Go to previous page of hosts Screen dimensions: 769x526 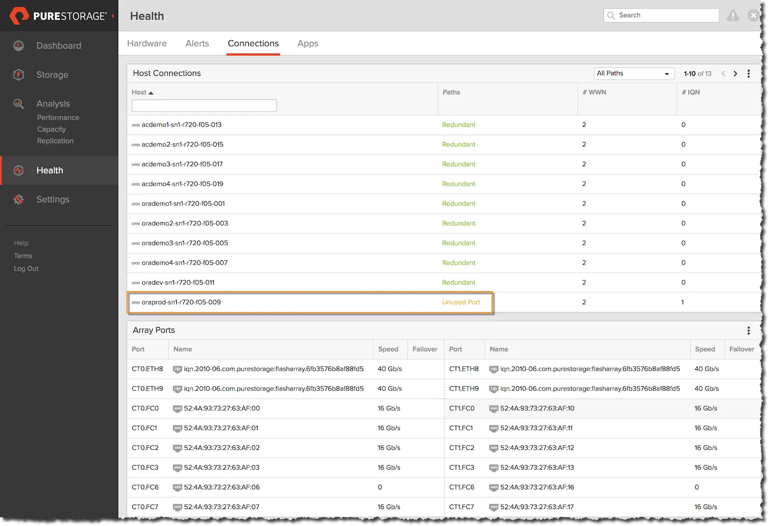723,73
